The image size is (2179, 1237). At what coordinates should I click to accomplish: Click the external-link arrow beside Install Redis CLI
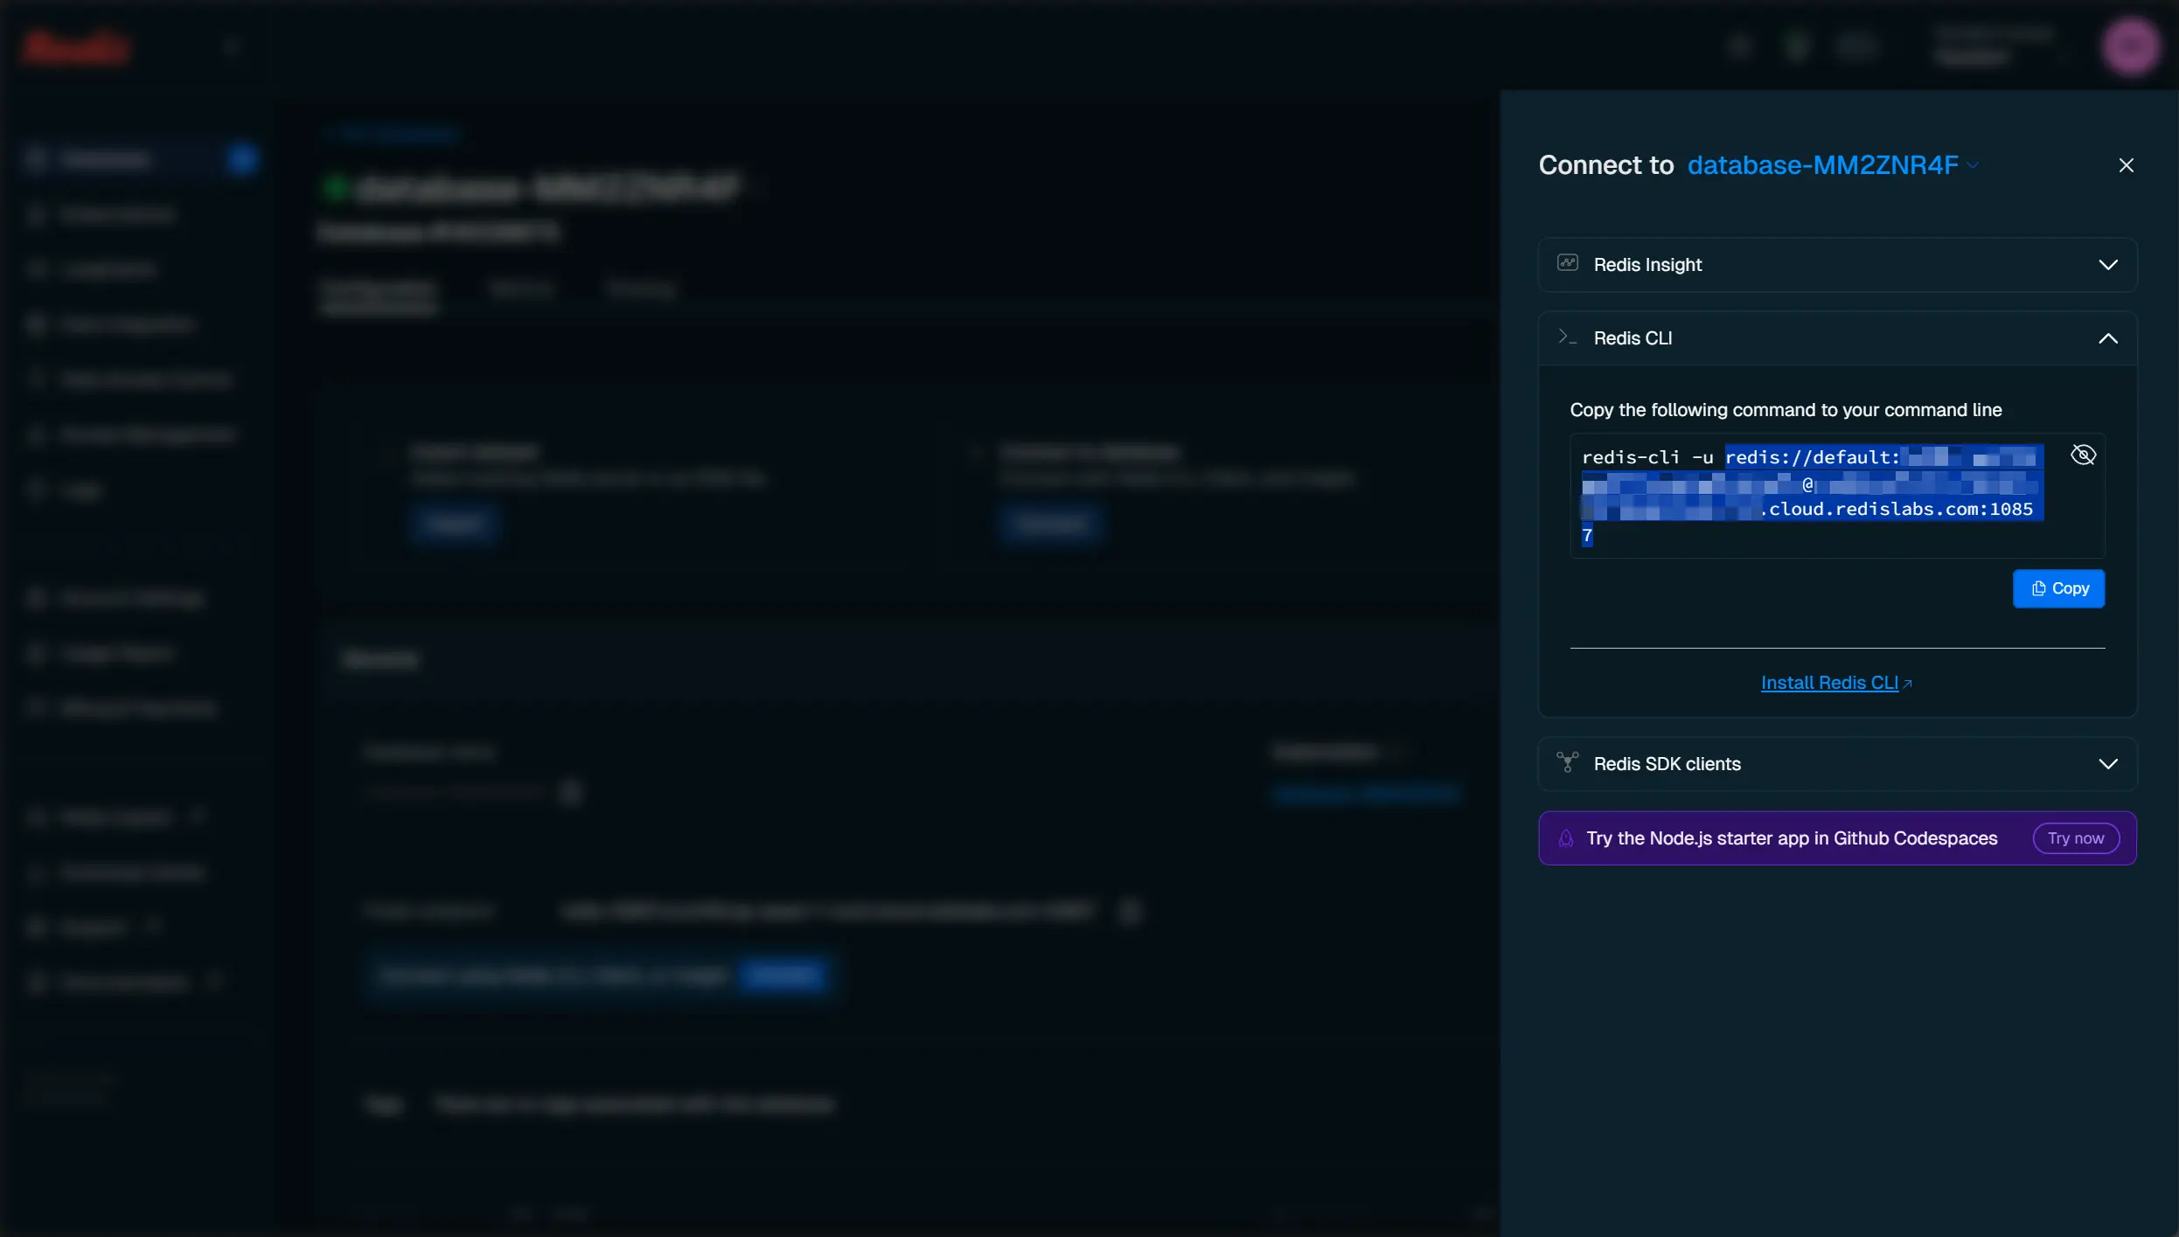(1908, 685)
